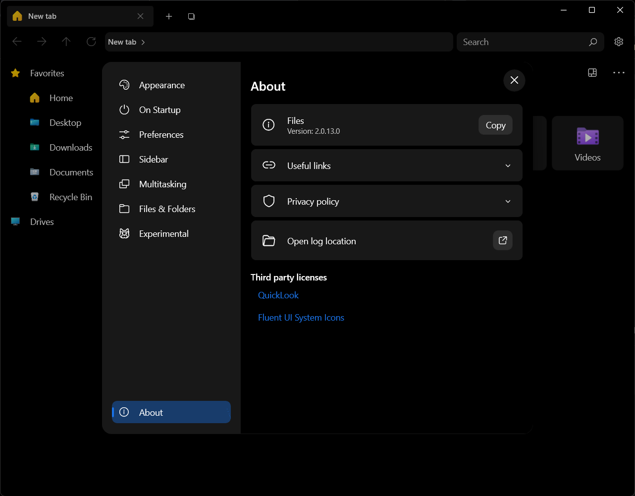Expand the Privacy policy section
Screen dimensions: 635x496
507,201
